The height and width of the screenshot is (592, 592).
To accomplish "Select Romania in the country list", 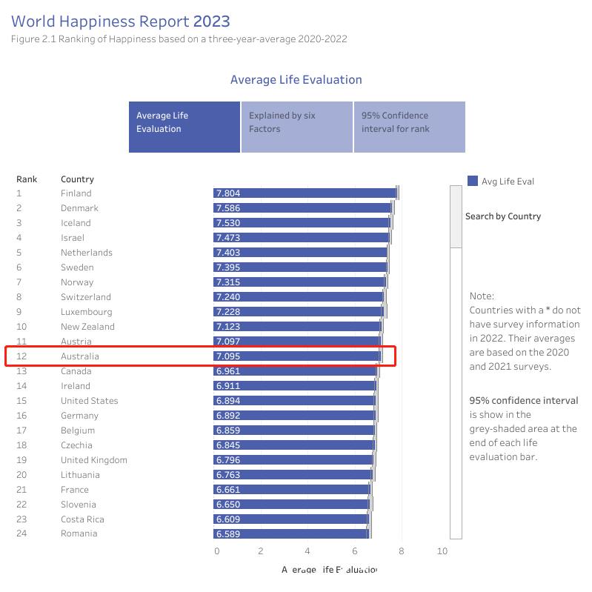I will tap(79, 533).
